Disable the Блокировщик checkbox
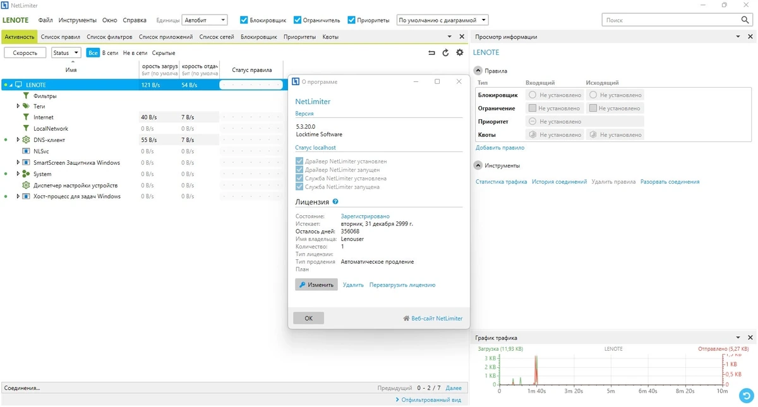 (x=244, y=20)
